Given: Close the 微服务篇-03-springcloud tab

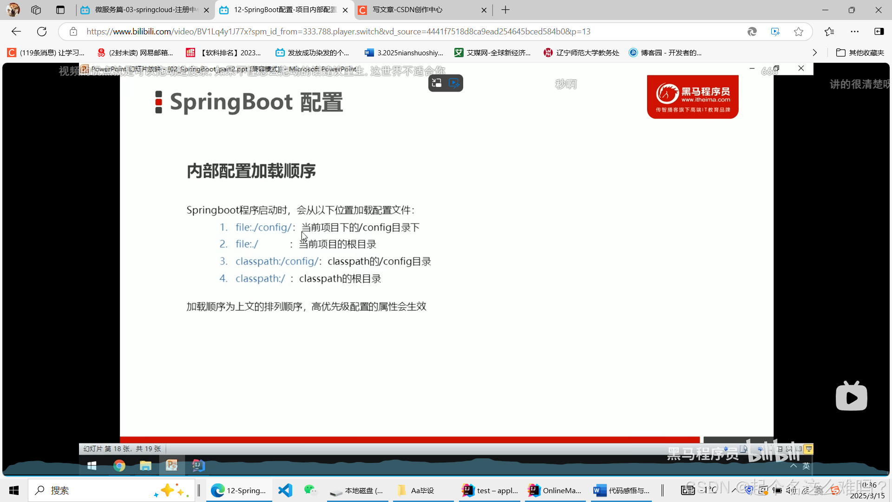Looking at the screenshot, I should 206,10.
